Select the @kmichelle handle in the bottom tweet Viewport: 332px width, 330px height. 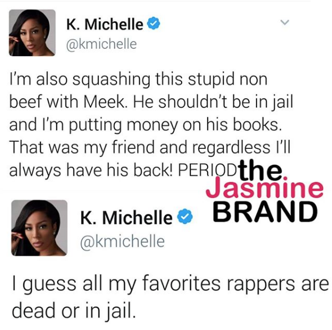pos(122,241)
